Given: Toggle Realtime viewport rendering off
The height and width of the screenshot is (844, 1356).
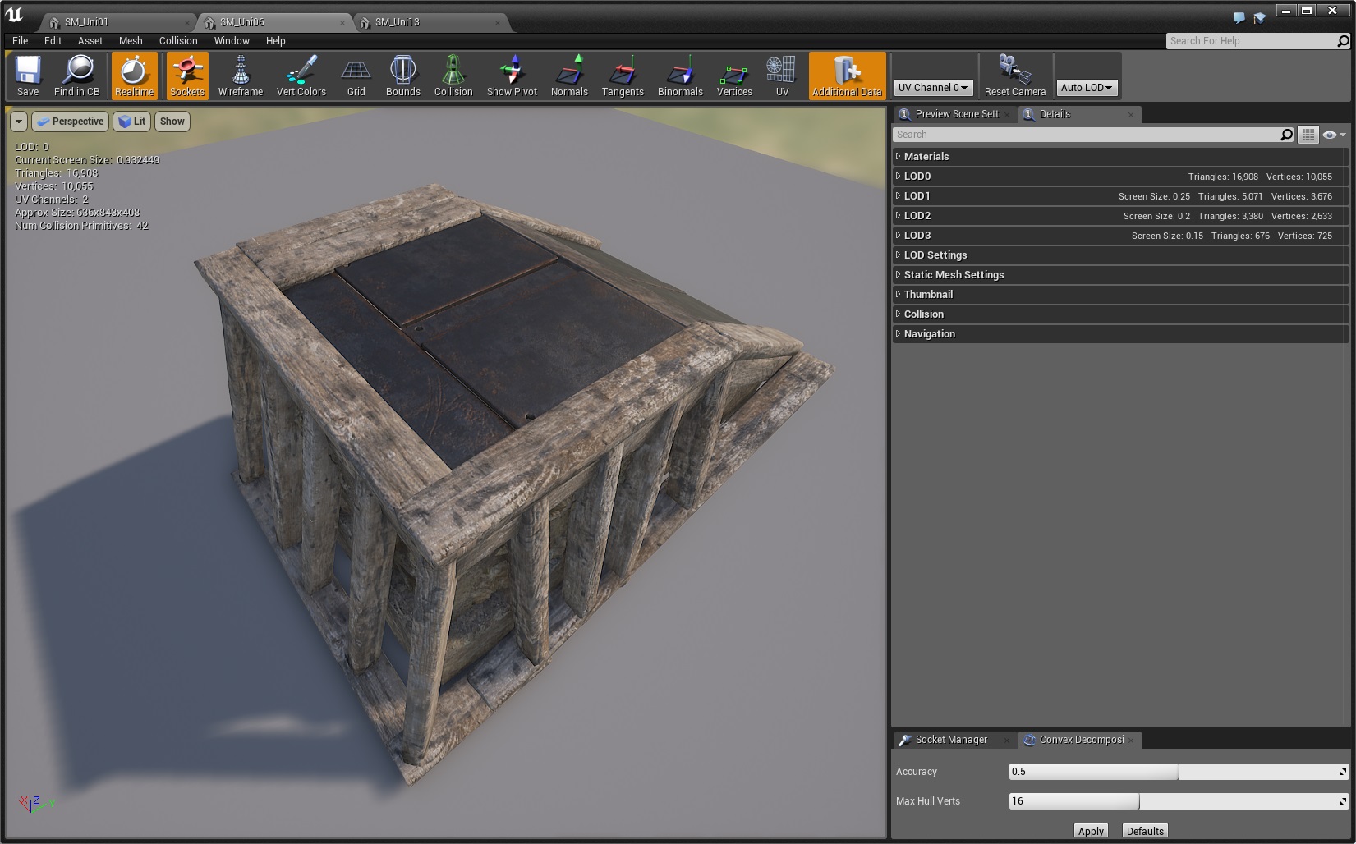Looking at the screenshot, I should pyautogui.click(x=134, y=76).
